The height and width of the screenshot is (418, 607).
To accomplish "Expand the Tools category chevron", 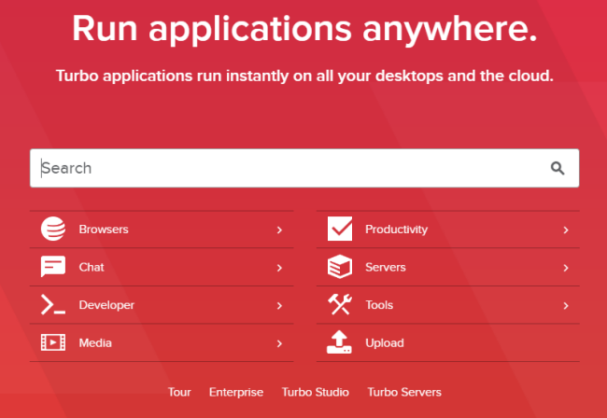I will [x=566, y=306].
